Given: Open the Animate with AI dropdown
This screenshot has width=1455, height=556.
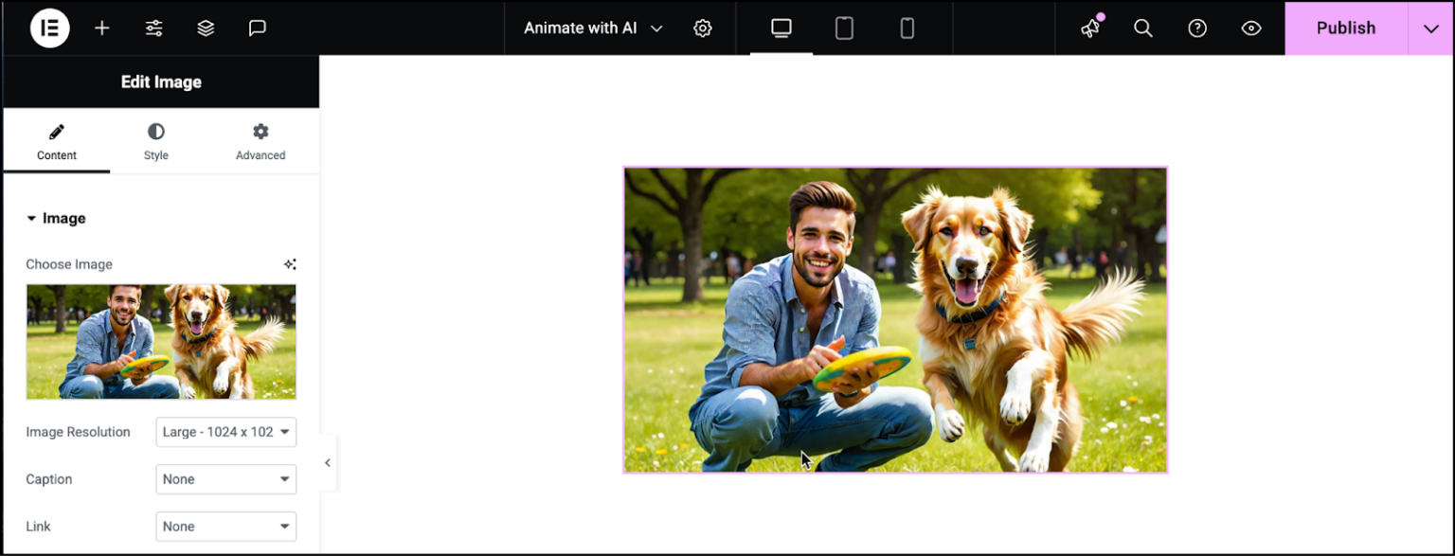Looking at the screenshot, I should (592, 27).
